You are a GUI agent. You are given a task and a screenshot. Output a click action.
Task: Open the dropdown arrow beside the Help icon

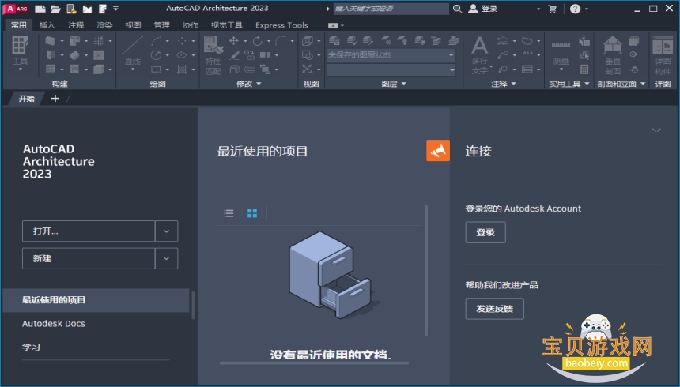pyautogui.click(x=587, y=9)
